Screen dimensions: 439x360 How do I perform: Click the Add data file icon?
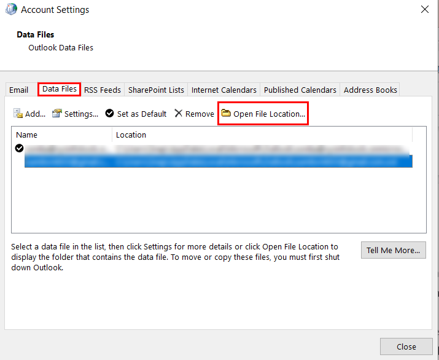[18, 114]
